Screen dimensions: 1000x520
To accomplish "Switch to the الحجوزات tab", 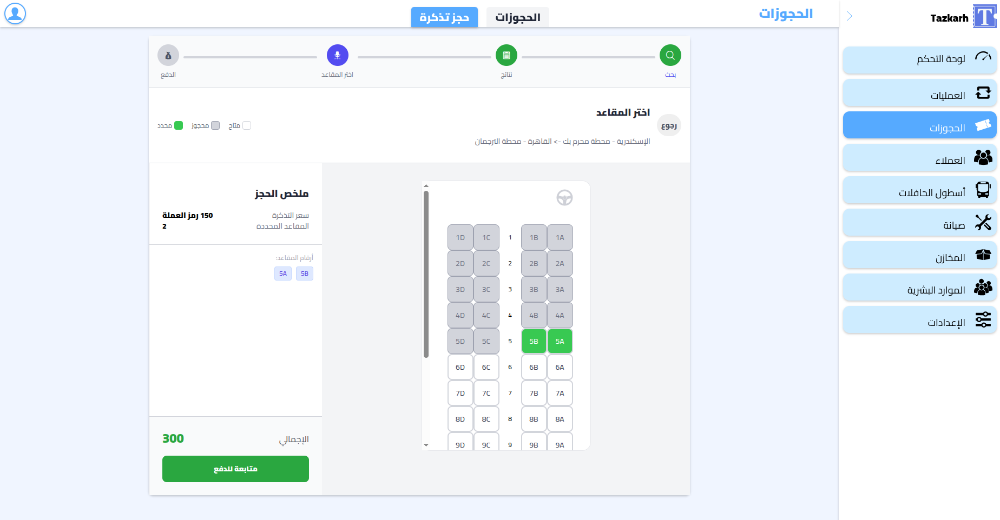I will click(517, 17).
